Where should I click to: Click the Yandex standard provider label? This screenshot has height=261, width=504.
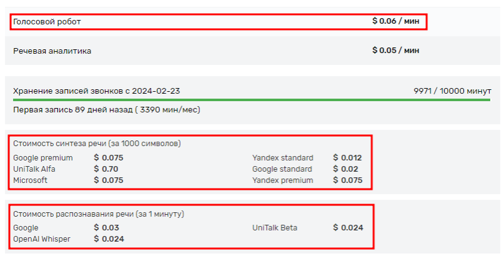[283, 158]
